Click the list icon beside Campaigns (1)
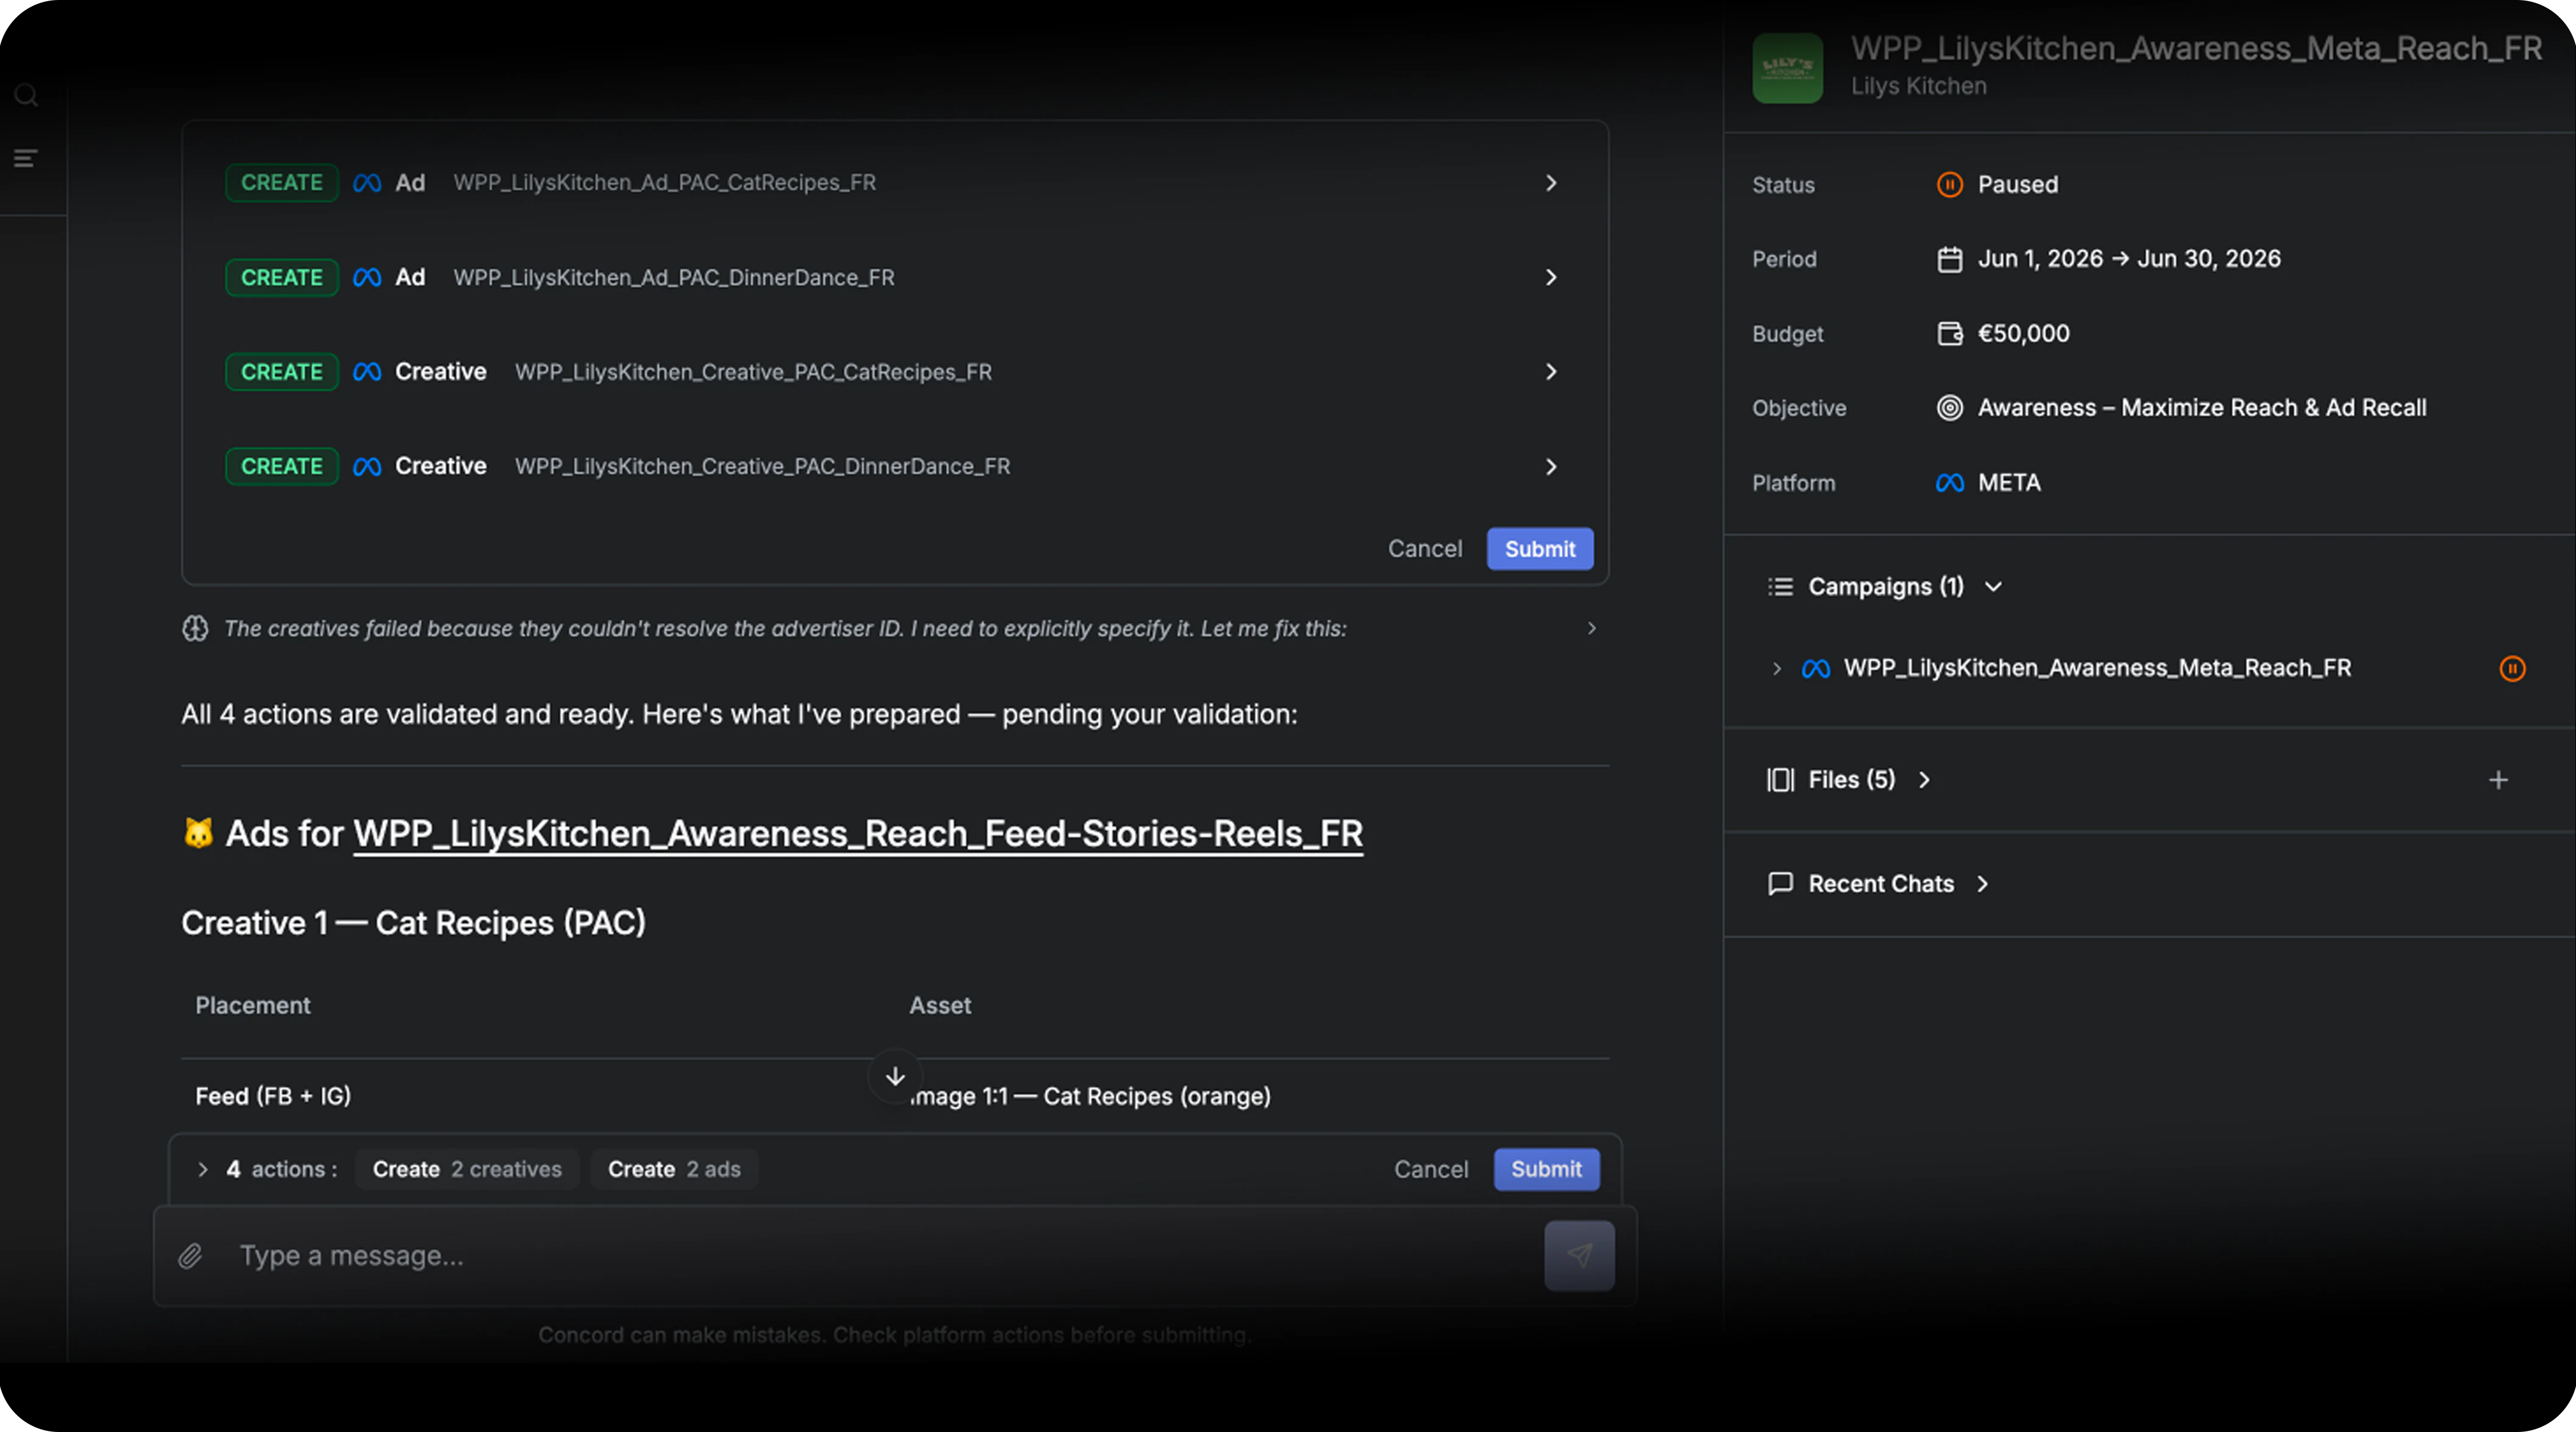Screen dimensions: 2576x1432 pos(1780,587)
